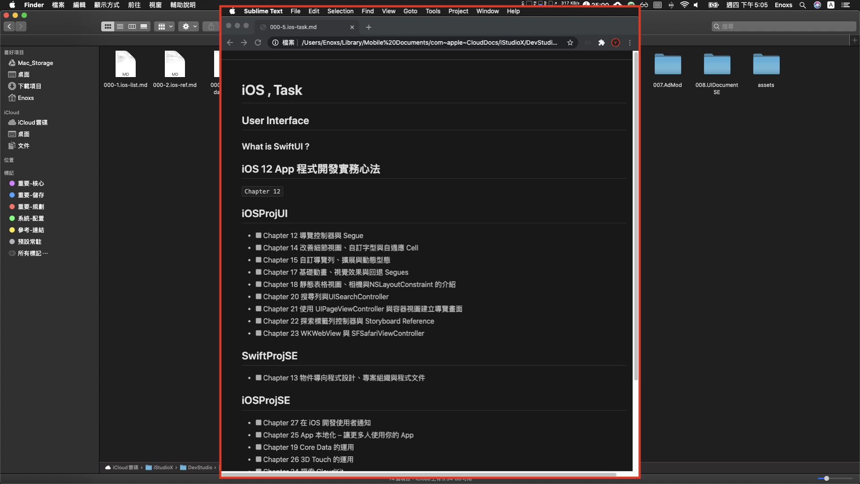Image resolution: width=860 pixels, height=484 pixels.
Task: Check Chapter 21 UIPageViewController checkbox
Action: tap(258, 309)
